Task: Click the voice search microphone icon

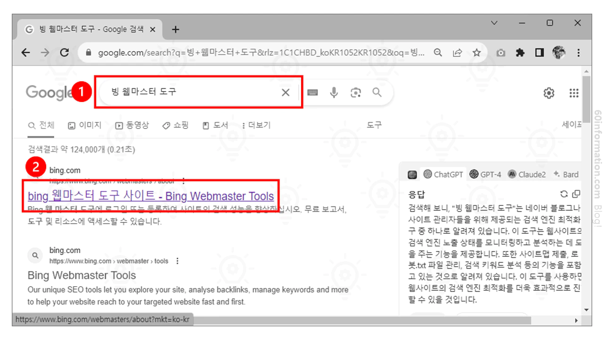Action: [x=334, y=93]
